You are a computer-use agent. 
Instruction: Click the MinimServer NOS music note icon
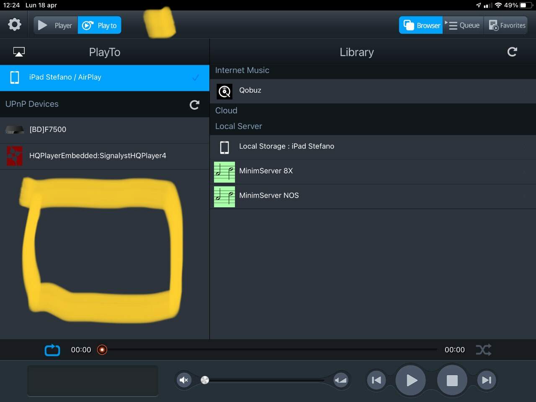(x=224, y=196)
